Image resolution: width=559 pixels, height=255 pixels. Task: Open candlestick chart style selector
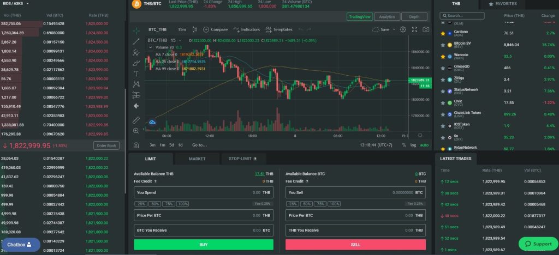pos(195,29)
